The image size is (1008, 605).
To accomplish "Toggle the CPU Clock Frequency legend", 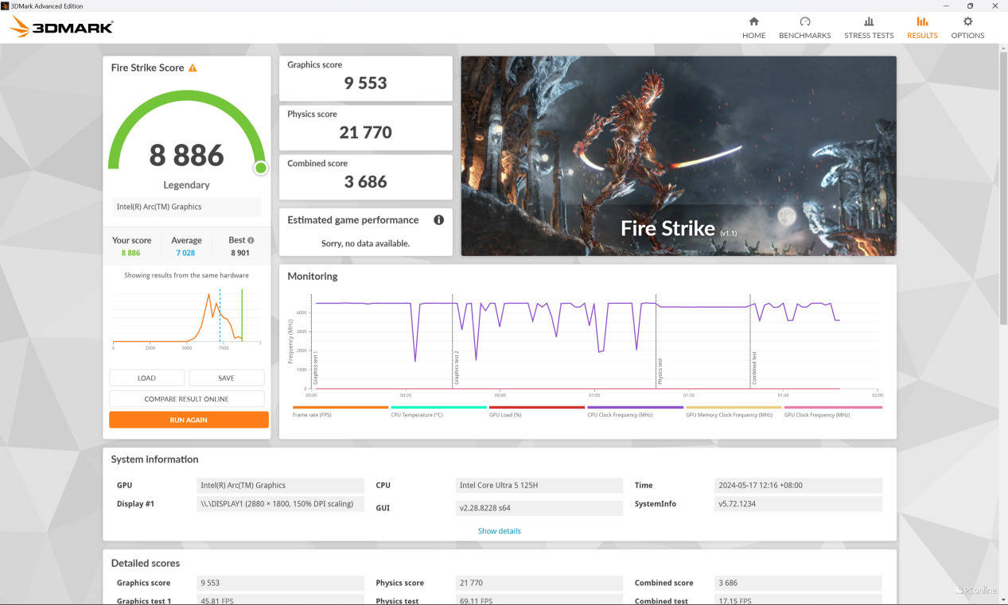I will click(635, 412).
